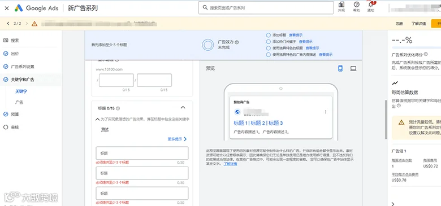Select the 使用独具特色的标题 circle
The width and height of the screenshot is (441, 206).
268,48
